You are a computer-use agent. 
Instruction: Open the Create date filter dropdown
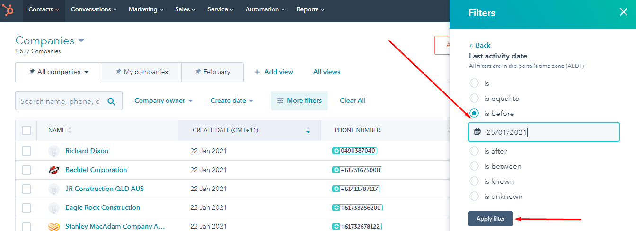tap(231, 101)
